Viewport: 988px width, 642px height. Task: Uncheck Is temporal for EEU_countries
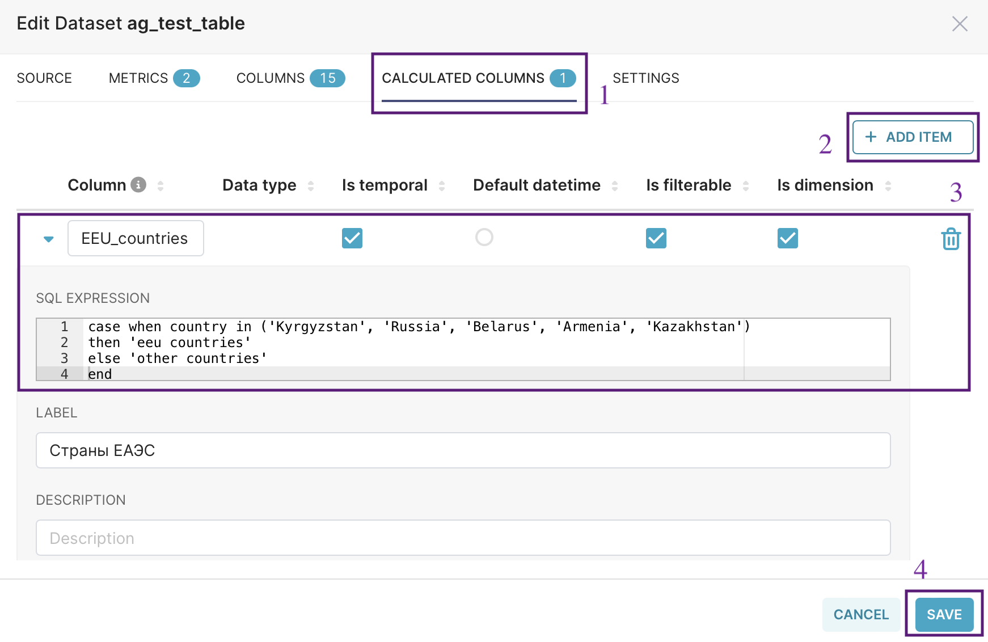coord(352,238)
